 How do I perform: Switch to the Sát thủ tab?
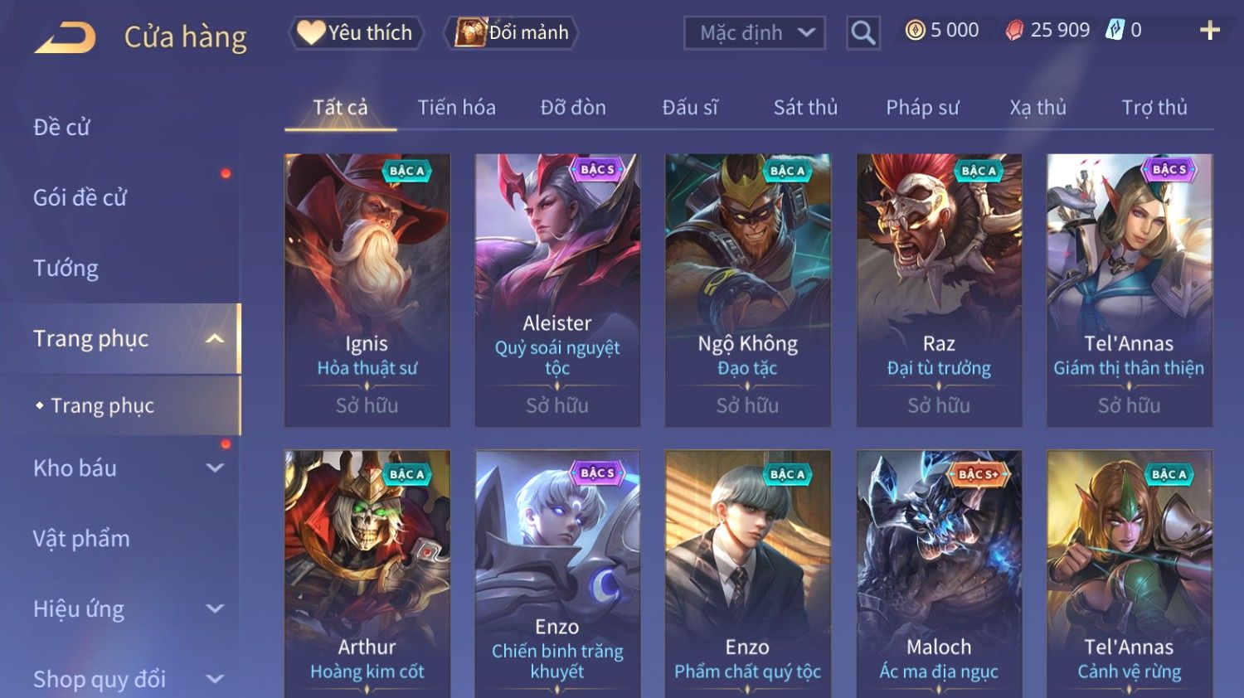pos(805,108)
